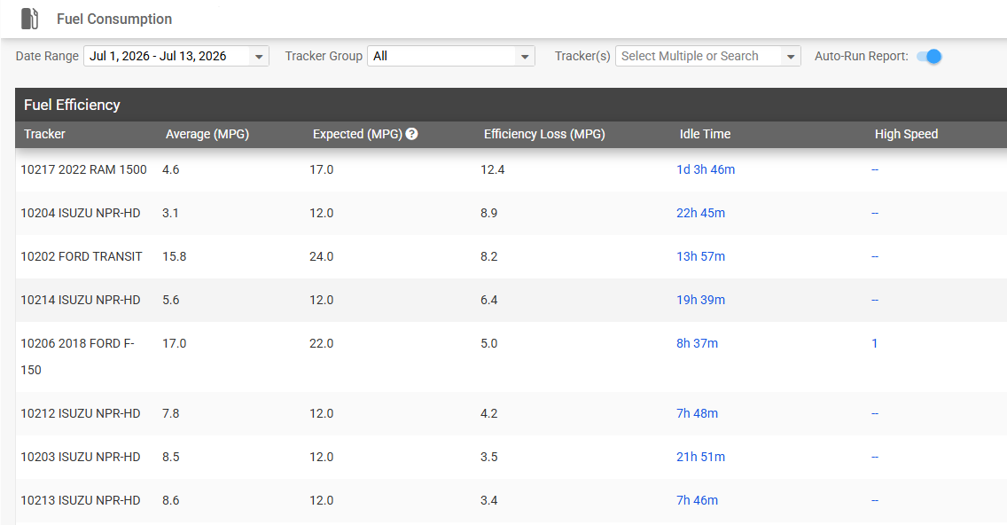Open idle time link 1d 3h 46m
Screen dimensions: 1007x525
[x=705, y=169]
